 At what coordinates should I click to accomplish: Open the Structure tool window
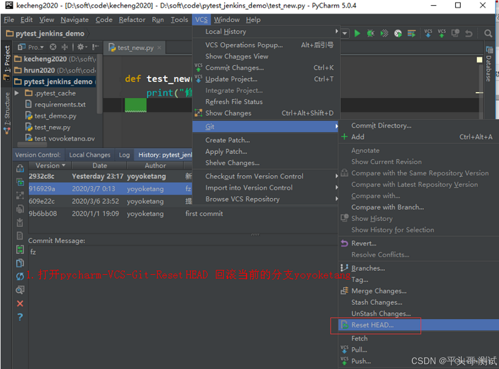pos(7,113)
